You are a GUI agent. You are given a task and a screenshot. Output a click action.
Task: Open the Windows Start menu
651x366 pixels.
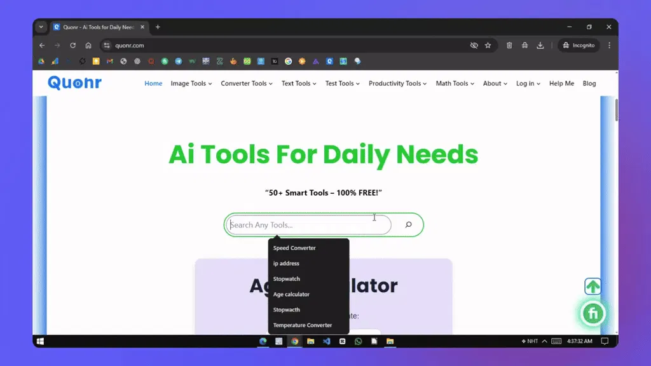[x=40, y=341]
